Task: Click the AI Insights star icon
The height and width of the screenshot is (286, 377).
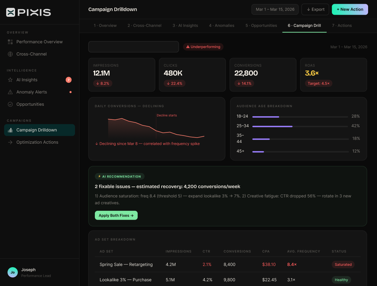Action: 10,80
